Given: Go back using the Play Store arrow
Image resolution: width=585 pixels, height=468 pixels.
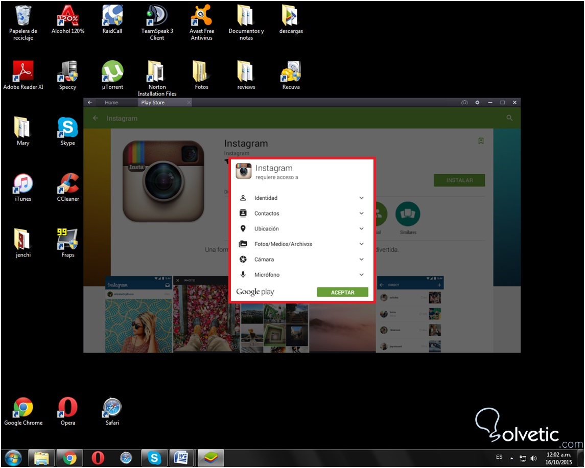Looking at the screenshot, I should tap(96, 118).
